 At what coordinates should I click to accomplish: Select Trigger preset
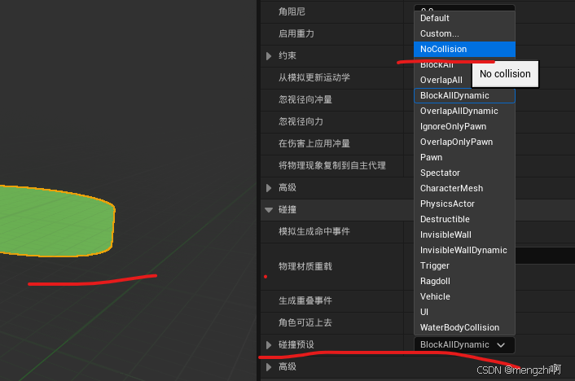pos(464,265)
